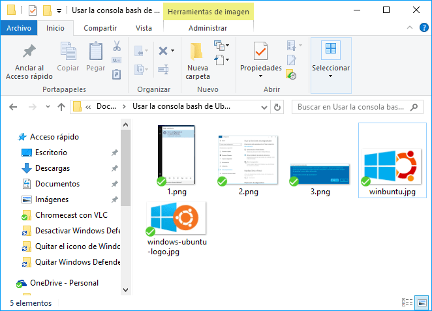Open Chromecast con VLC folder
432x311 pixels.
point(71,215)
